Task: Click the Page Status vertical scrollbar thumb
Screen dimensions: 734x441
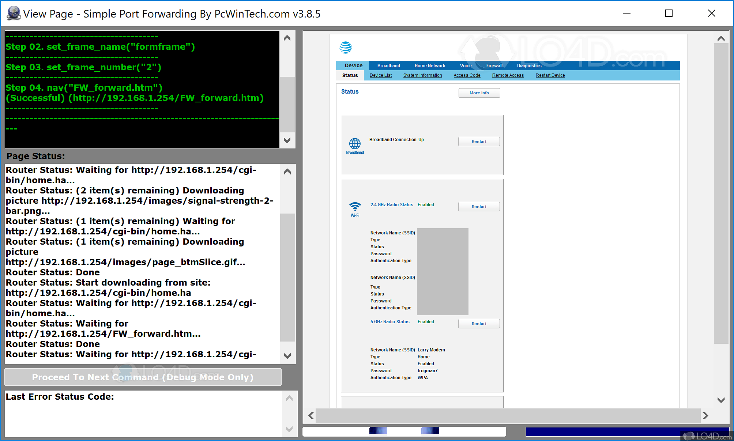Action: [287, 277]
